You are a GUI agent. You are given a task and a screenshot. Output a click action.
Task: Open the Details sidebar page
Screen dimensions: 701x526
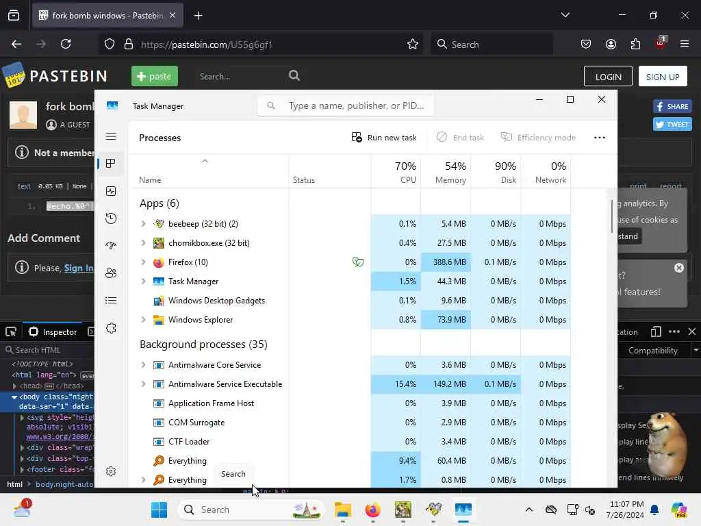click(111, 301)
